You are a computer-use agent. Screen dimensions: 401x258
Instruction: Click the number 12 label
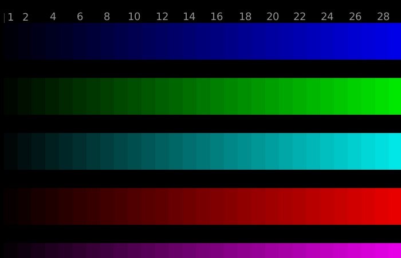tap(162, 17)
